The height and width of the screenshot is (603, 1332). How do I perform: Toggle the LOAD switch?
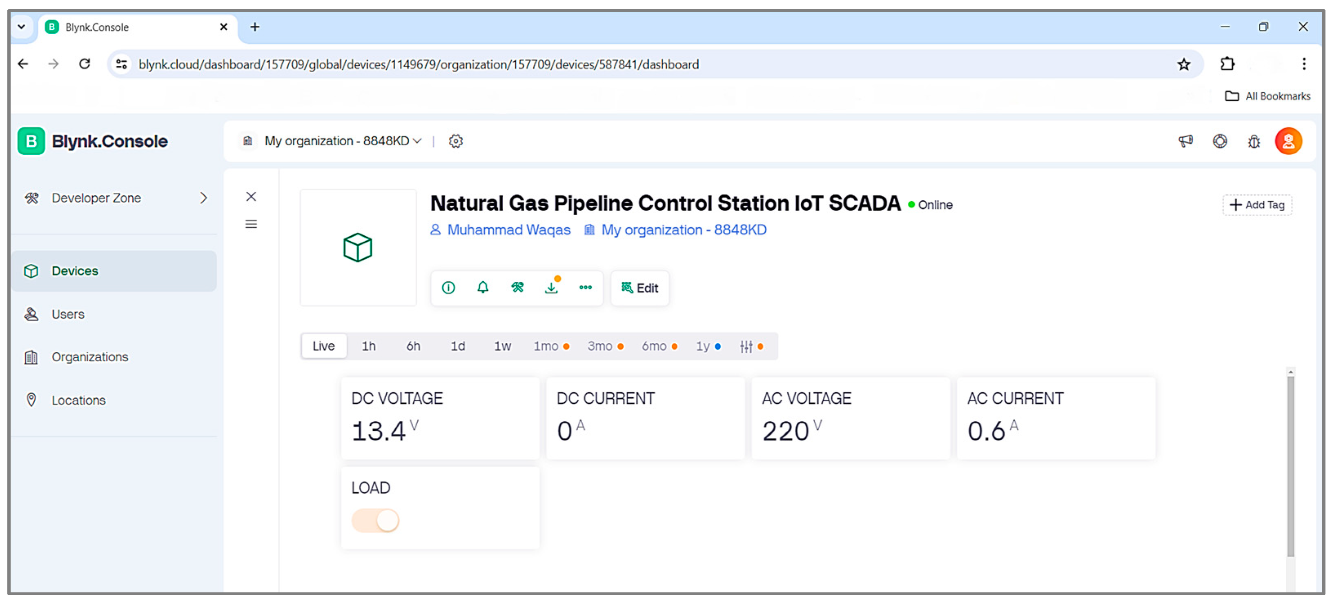(375, 520)
